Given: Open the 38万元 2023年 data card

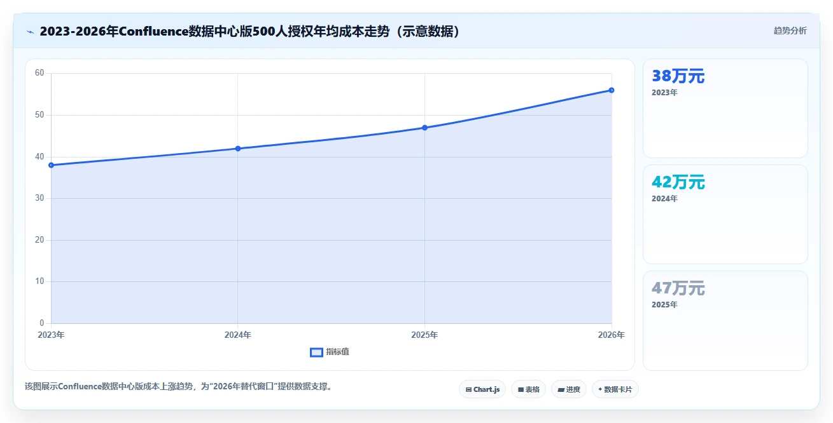Looking at the screenshot, I should pyautogui.click(x=725, y=108).
